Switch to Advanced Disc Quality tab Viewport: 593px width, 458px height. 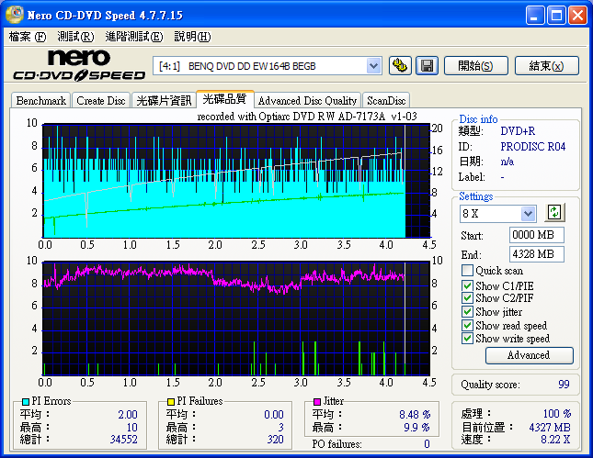(x=307, y=101)
